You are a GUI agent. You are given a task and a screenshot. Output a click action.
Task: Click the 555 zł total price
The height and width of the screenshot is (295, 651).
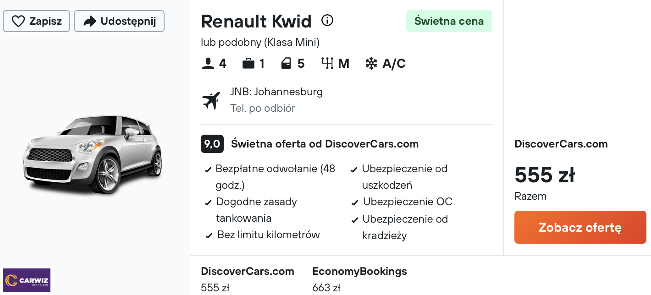tap(545, 175)
